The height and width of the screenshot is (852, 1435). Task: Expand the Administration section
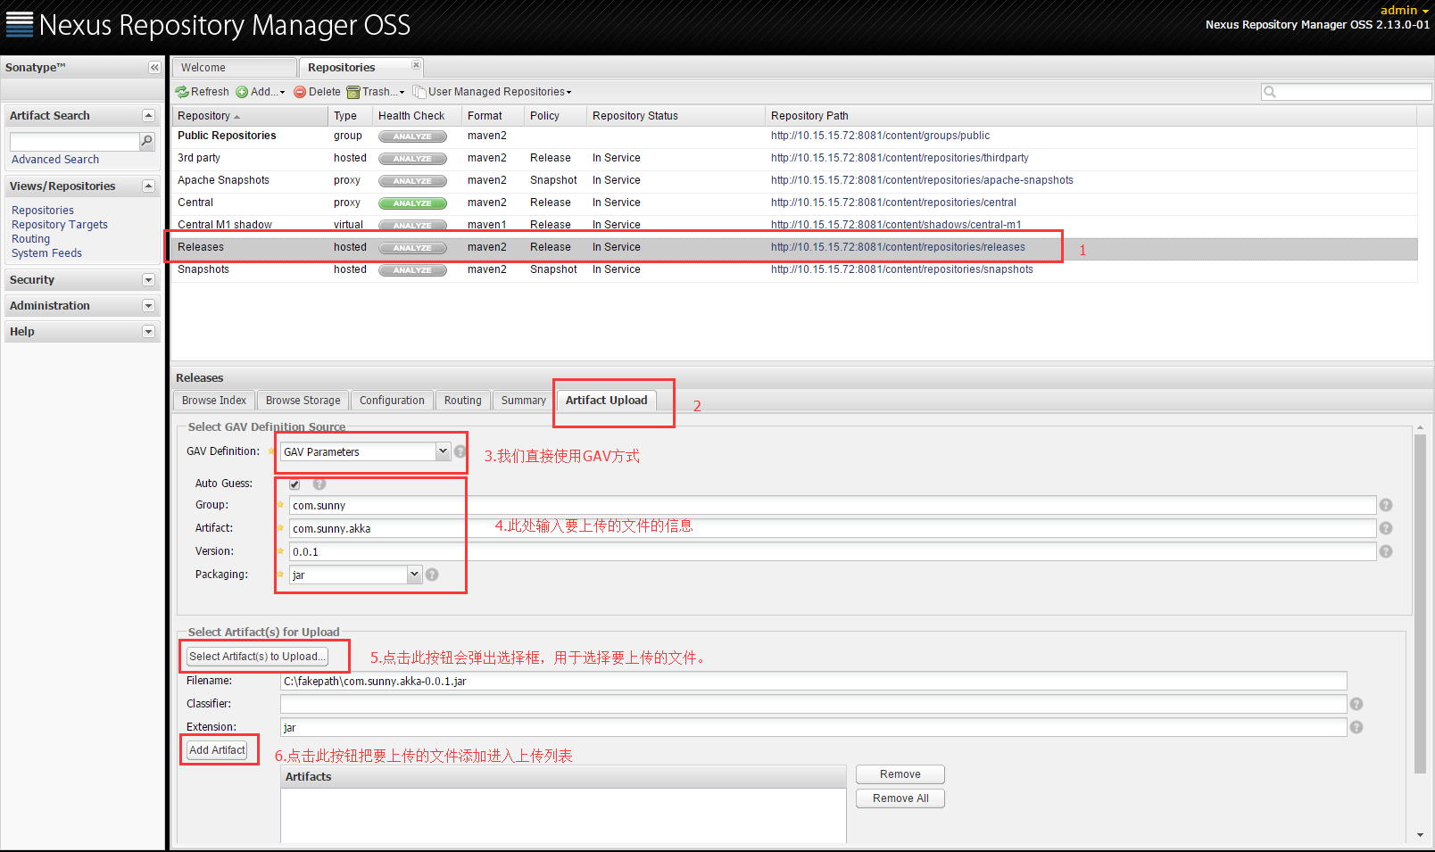tap(148, 306)
